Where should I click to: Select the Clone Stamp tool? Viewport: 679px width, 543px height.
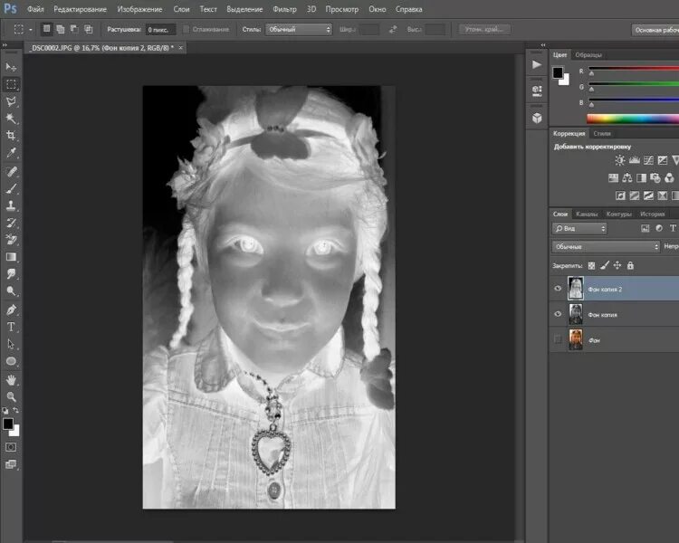point(12,205)
